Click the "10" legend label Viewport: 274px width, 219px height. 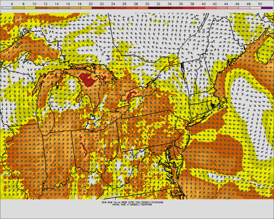(34, 4)
